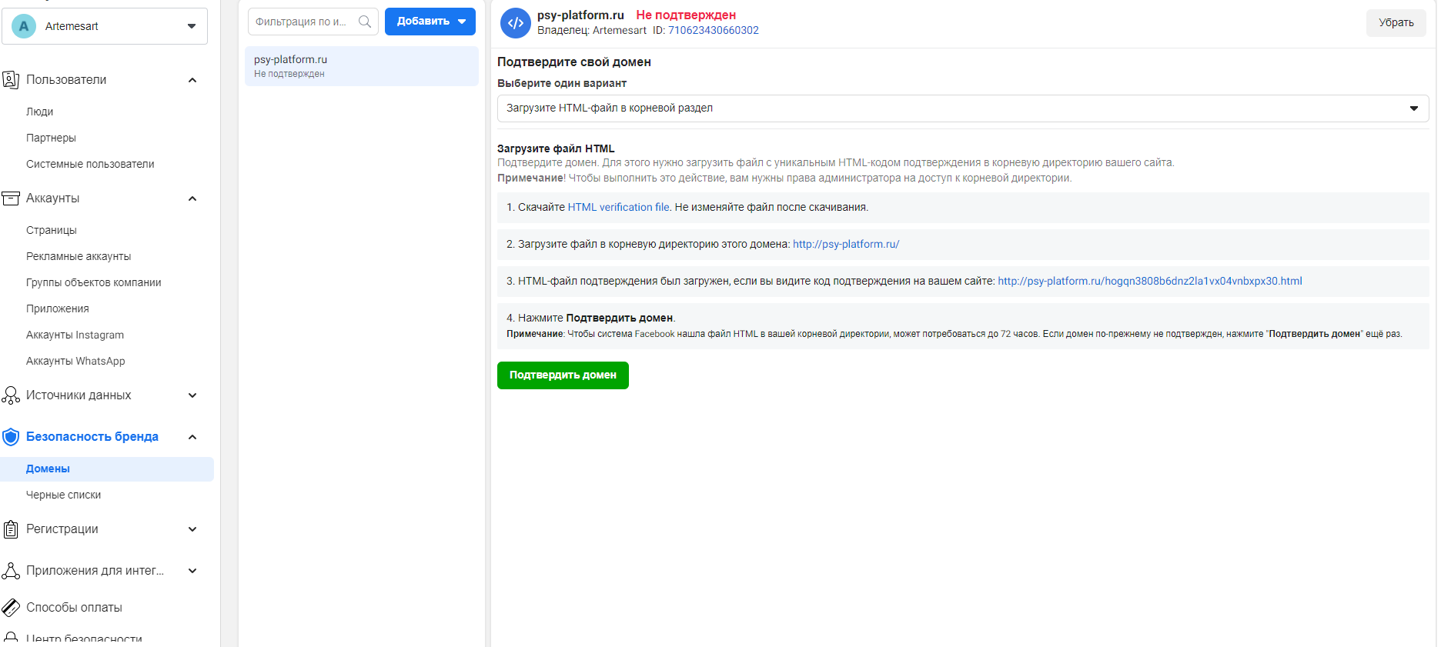1441x647 pixels.
Task: Open the verification method dropdown
Action: (962, 108)
